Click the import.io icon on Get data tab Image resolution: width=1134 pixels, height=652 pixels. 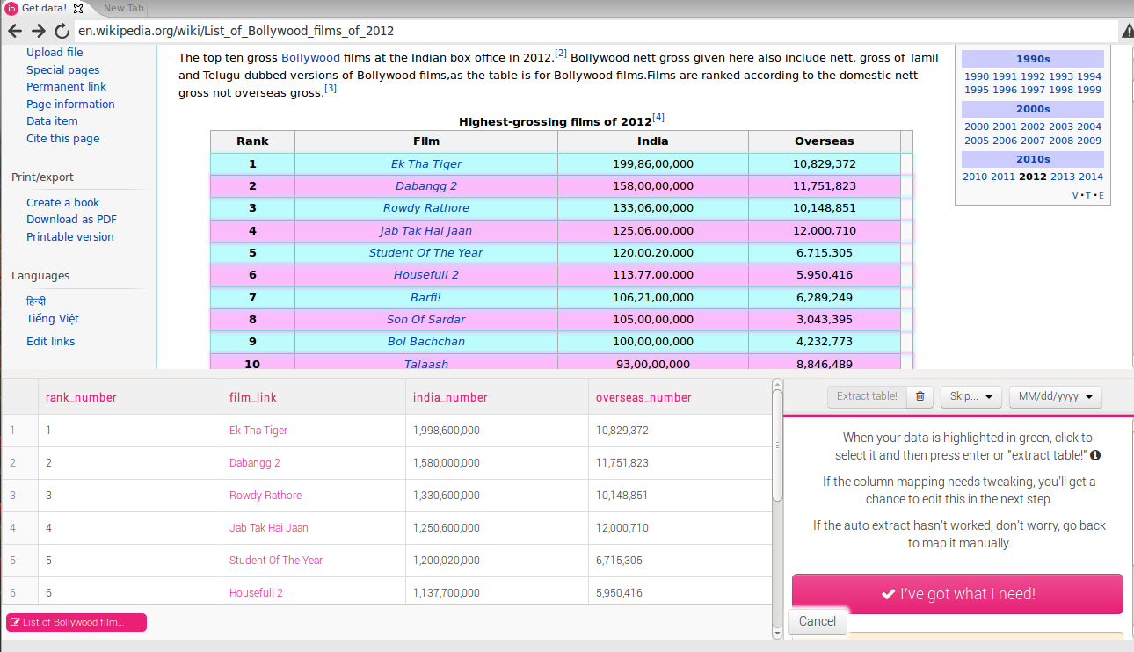pos(11,8)
